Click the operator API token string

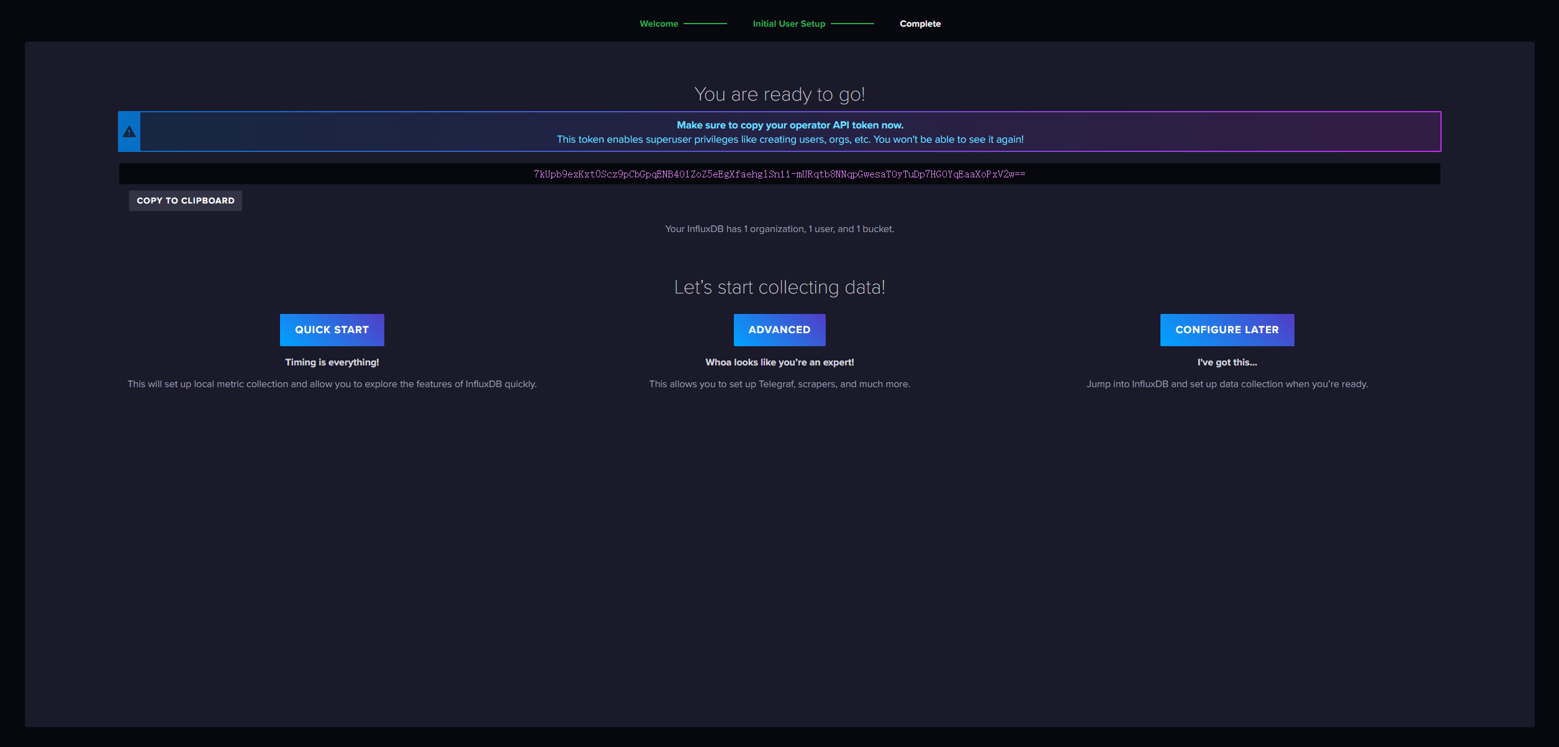pyautogui.click(x=779, y=174)
